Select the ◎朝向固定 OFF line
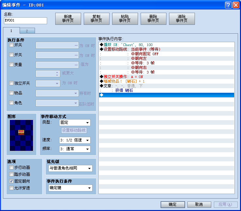Viewport: 241px width, 211px height. (x=167, y=54)
